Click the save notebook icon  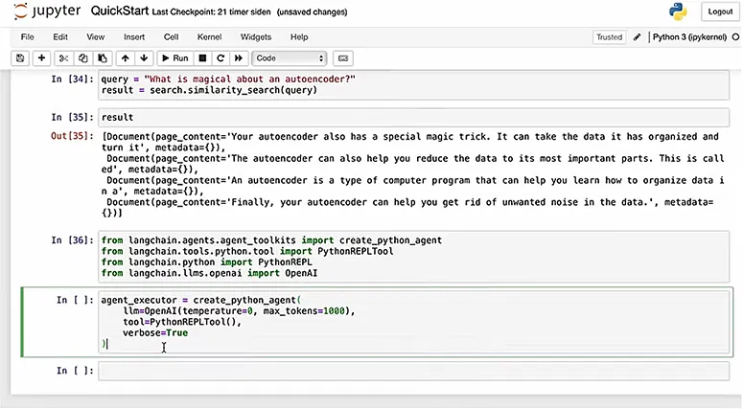20,58
